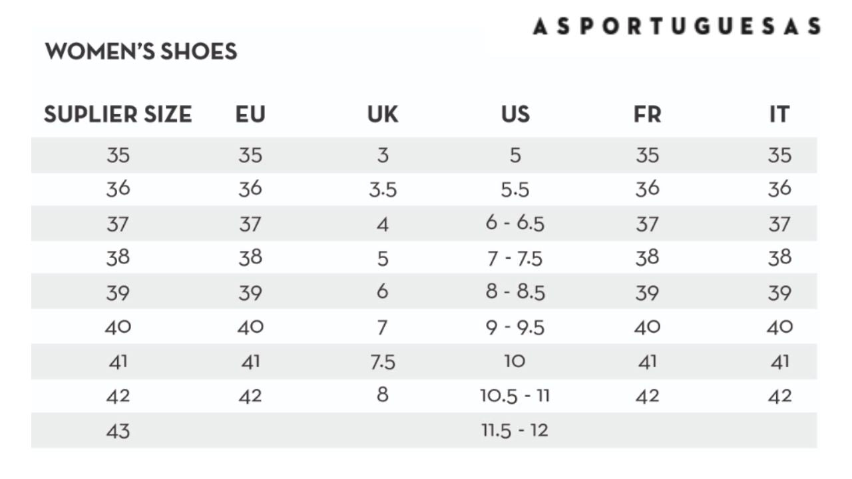Click the FR size 35 cell
The image size is (852, 479).
pyautogui.click(x=647, y=155)
